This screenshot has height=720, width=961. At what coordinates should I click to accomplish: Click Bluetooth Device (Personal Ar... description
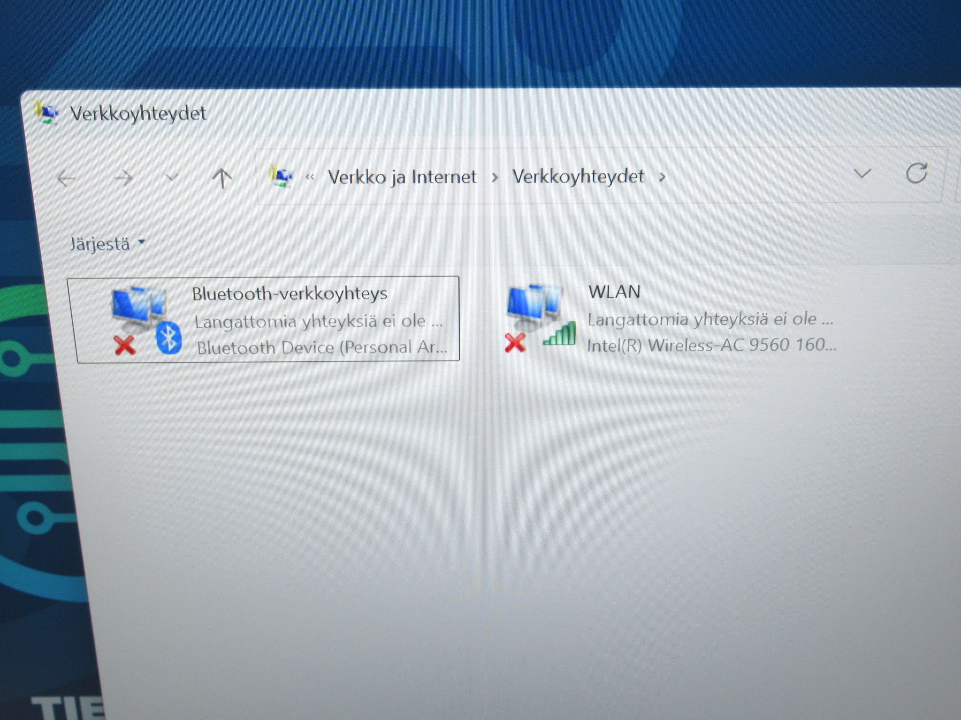click(322, 348)
